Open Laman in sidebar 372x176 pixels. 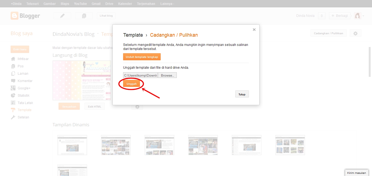click(x=23, y=74)
